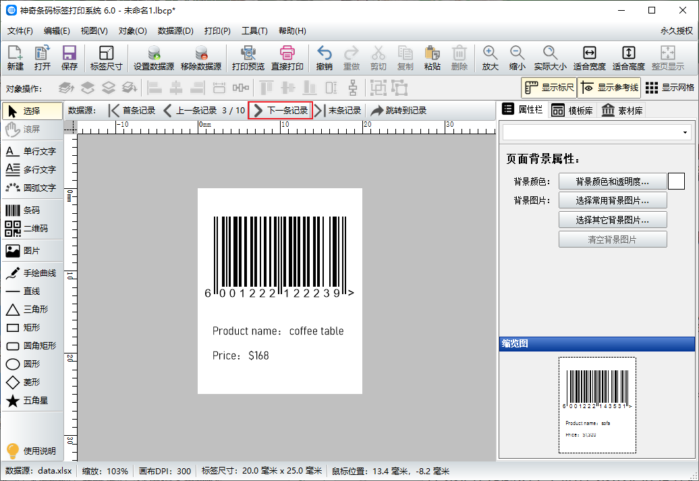Click the 保存 (Save) floppy icon
699x481 pixels.
pyautogui.click(x=69, y=58)
